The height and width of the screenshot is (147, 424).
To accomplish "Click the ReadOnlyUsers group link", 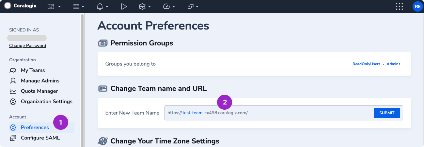I will pos(366,64).
